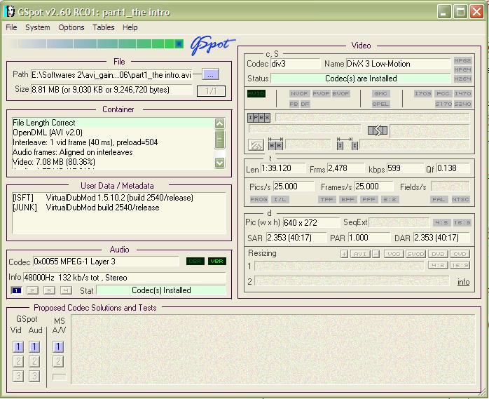Click the browse file path button
The width and height of the screenshot is (489, 399).
point(210,74)
